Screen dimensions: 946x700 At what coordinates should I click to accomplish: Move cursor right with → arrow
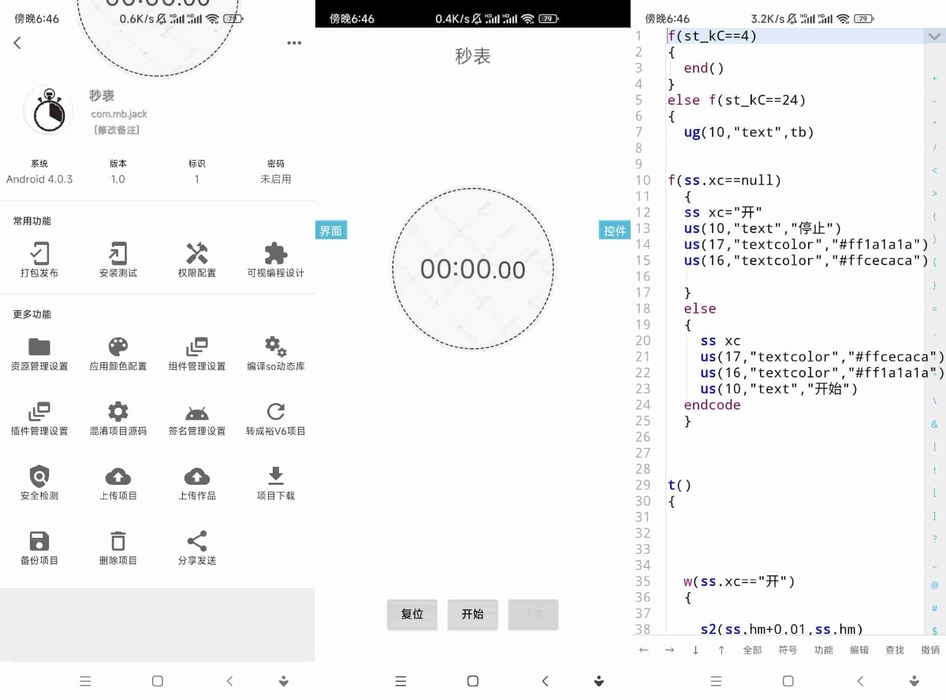670,650
